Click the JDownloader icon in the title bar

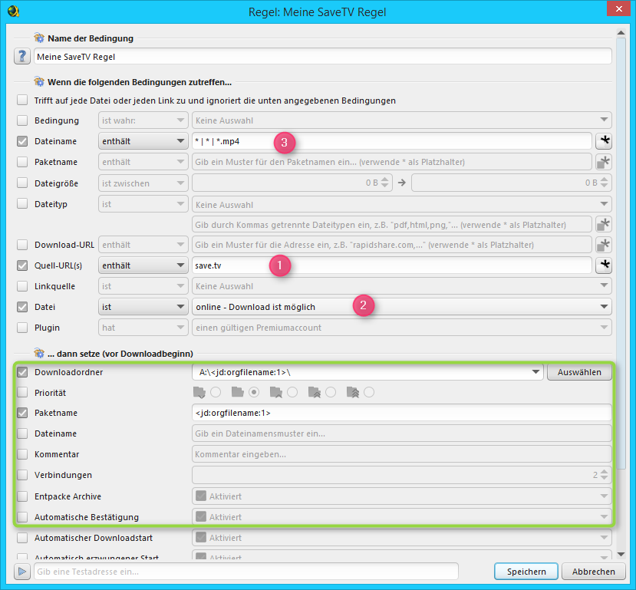[x=13, y=12]
